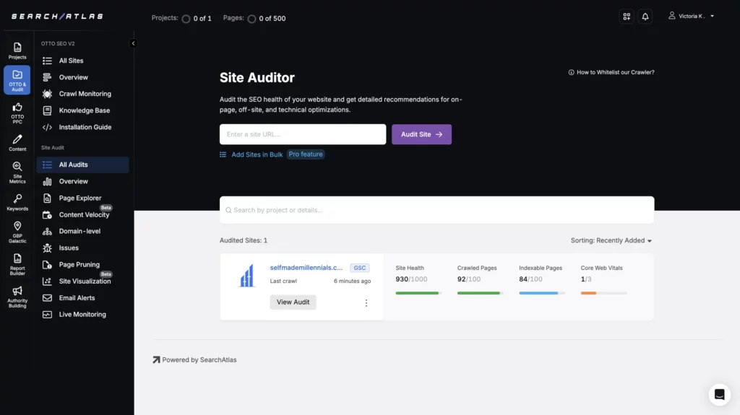This screenshot has height=415, width=740.
Task: Click the Search by project or details field
Action: coord(436,210)
